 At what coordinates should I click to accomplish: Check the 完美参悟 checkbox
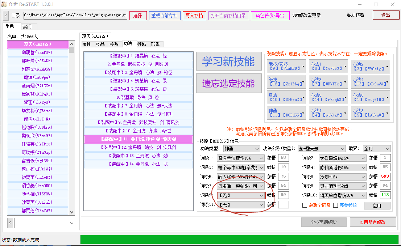click(x=335, y=205)
